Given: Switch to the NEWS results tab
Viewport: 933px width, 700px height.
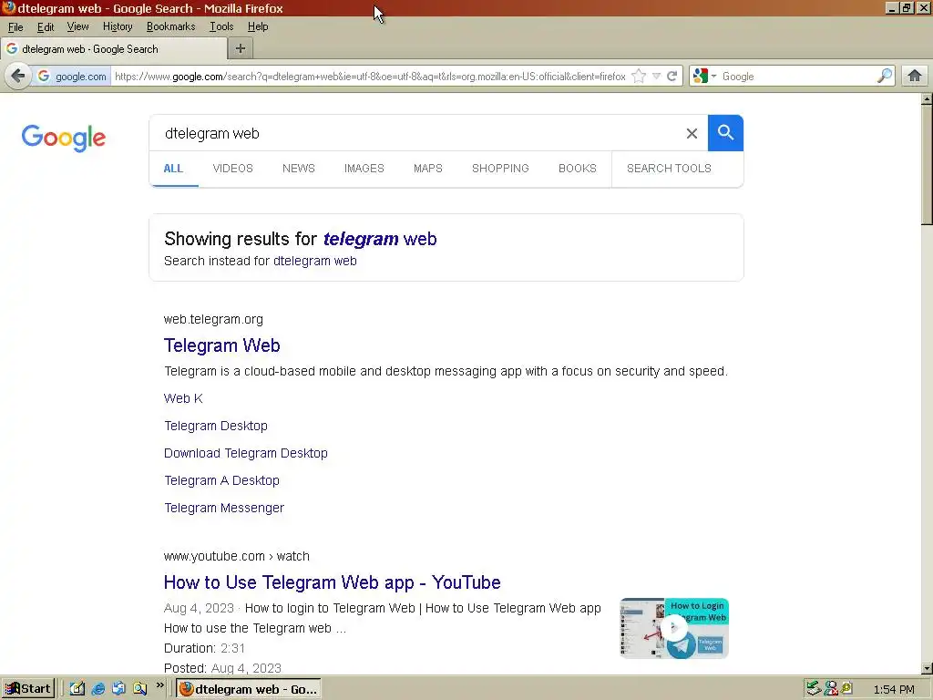Looking at the screenshot, I should click(299, 169).
